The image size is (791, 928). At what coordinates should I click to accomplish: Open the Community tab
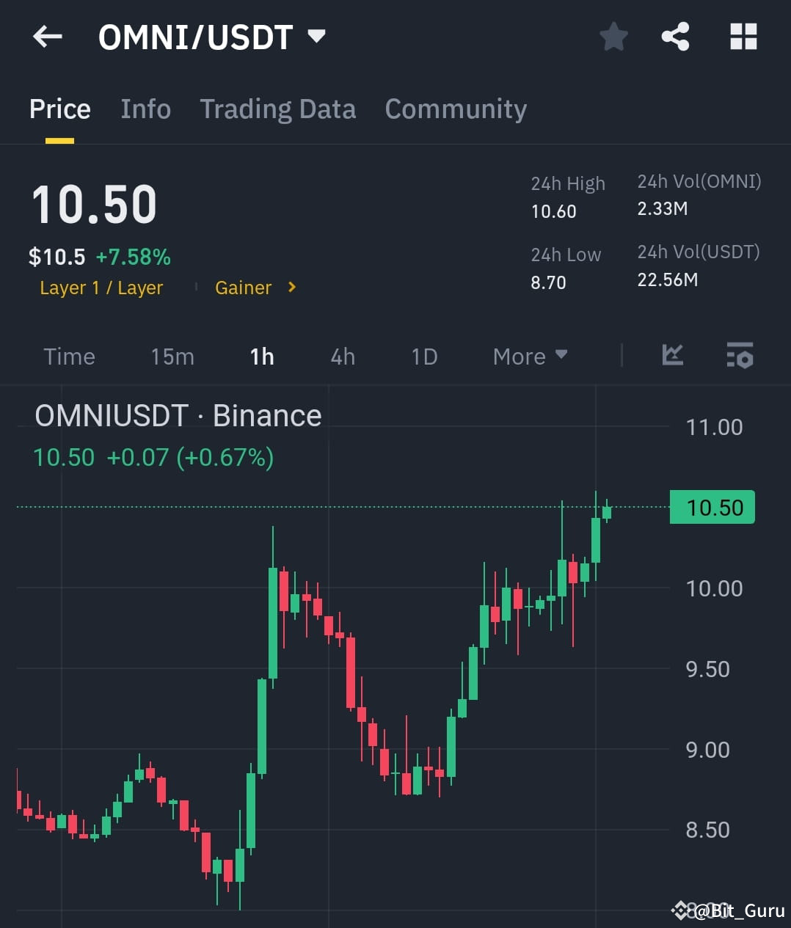[x=455, y=109]
